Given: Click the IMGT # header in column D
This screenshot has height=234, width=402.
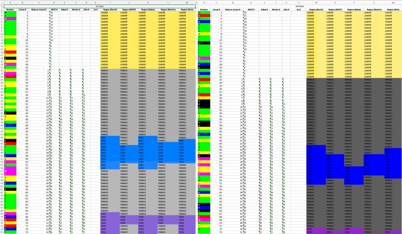Looking at the screenshot, I should pos(54,10).
